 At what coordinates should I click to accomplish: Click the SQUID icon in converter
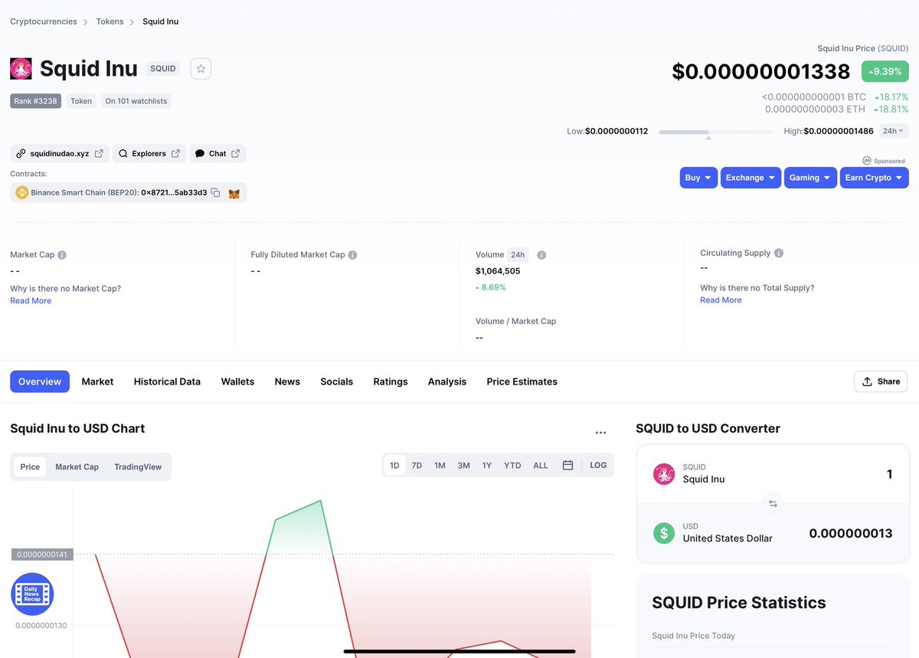click(x=664, y=473)
